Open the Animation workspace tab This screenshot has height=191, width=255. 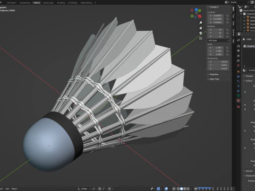point(12,3)
